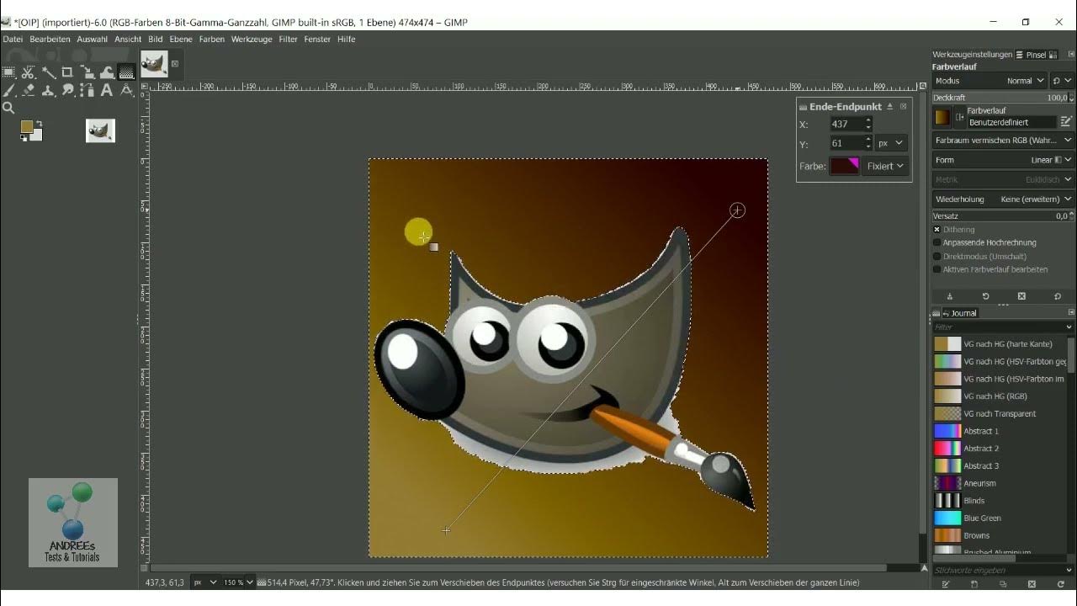Duplicate gradient icon below list
The image size is (1077, 606).
(1003, 584)
